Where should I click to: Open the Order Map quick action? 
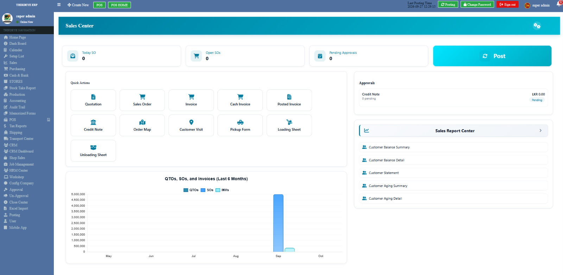[142, 126]
